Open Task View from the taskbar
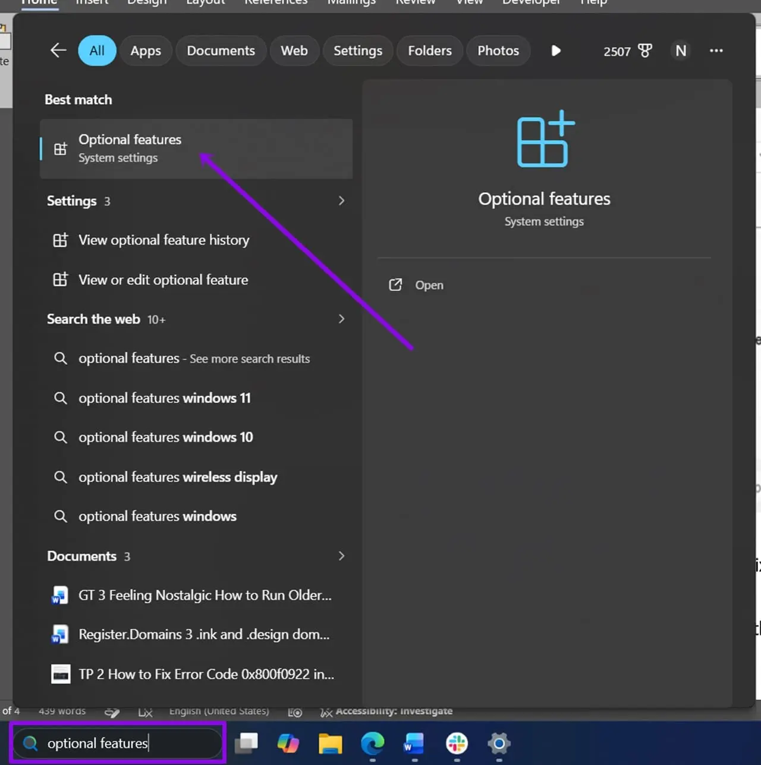This screenshot has height=765, width=761. coord(246,743)
